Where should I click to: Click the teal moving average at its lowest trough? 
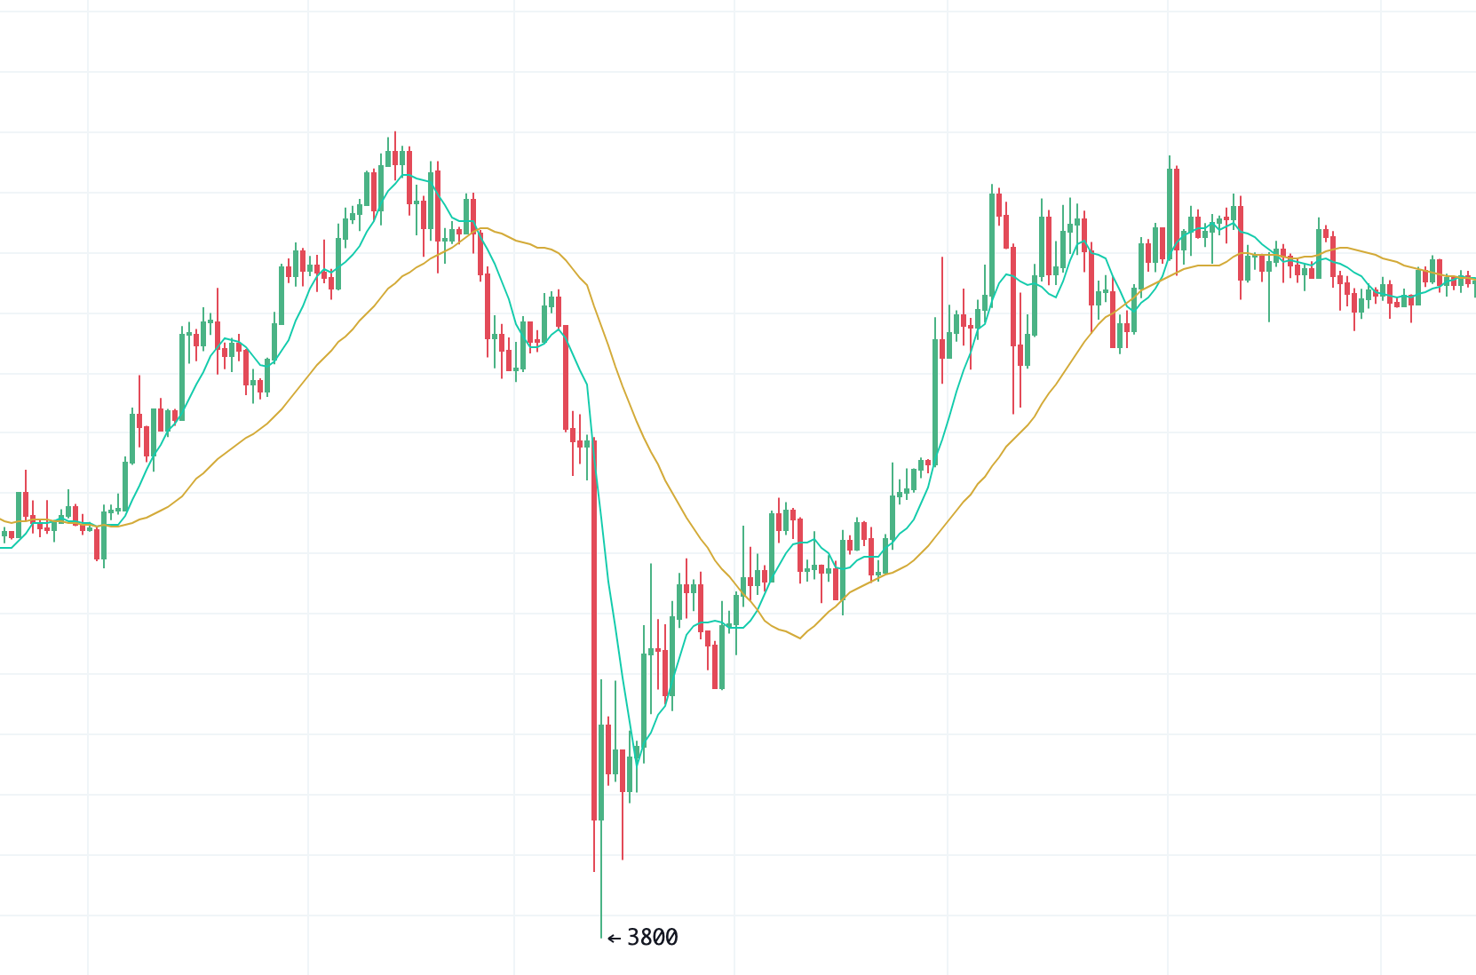click(x=637, y=762)
